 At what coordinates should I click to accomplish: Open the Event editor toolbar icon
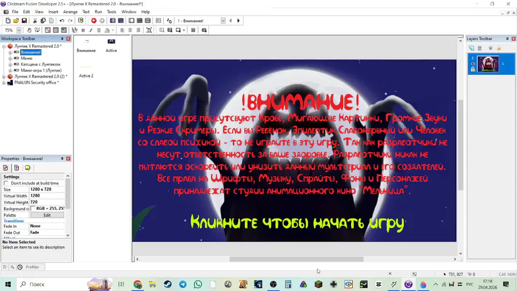(140, 21)
